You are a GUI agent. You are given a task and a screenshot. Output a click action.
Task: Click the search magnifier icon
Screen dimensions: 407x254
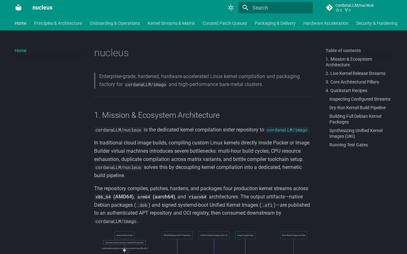[245, 8]
